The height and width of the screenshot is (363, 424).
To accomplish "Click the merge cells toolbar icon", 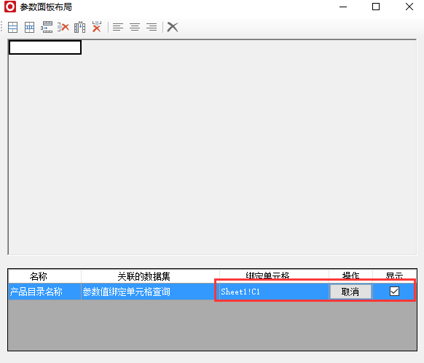I will (12, 27).
